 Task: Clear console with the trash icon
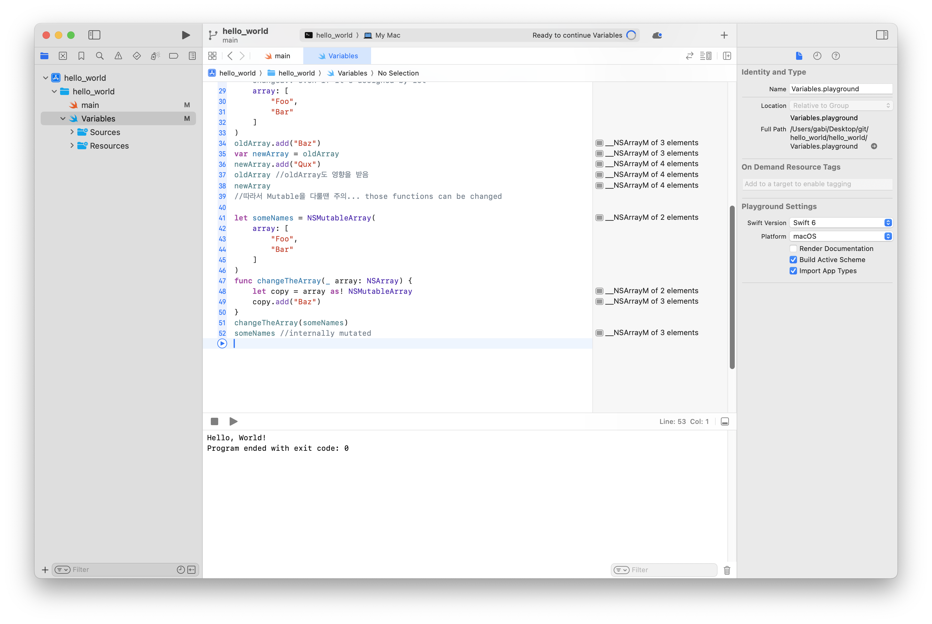click(x=727, y=570)
